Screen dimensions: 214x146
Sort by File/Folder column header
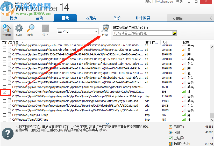click(10, 42)
